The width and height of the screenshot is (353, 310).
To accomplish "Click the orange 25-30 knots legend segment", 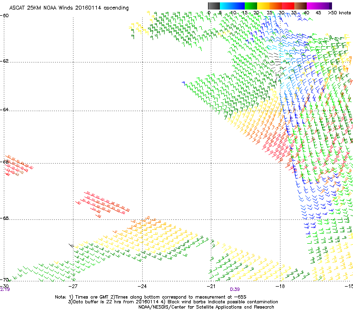I will click(276, 6).
